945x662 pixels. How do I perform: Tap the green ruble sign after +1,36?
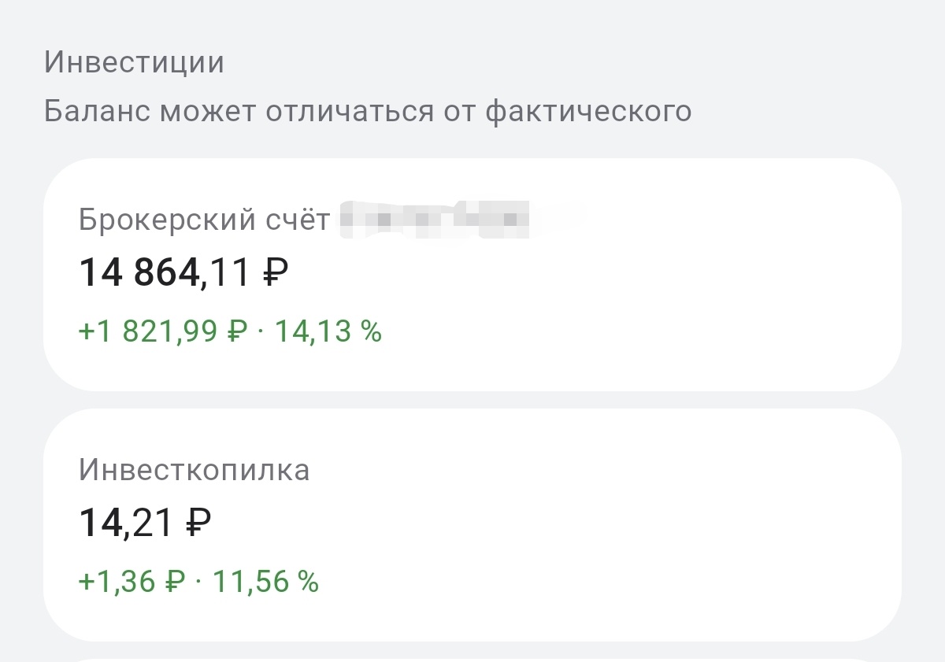pos(175,582)
